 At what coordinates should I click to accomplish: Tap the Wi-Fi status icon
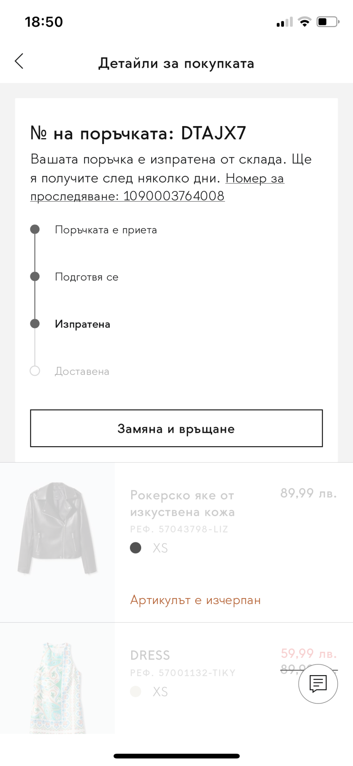[x=305, y=22]
